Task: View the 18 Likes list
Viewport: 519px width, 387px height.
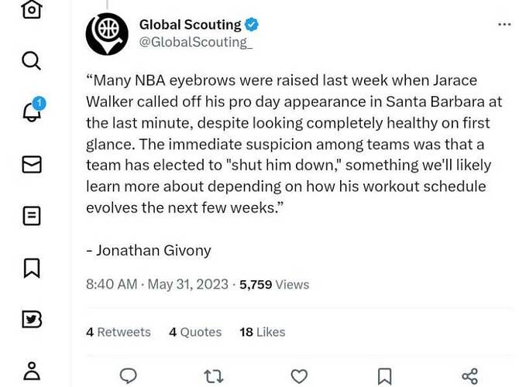Action: pyautogui.click(x=262, y=332)
